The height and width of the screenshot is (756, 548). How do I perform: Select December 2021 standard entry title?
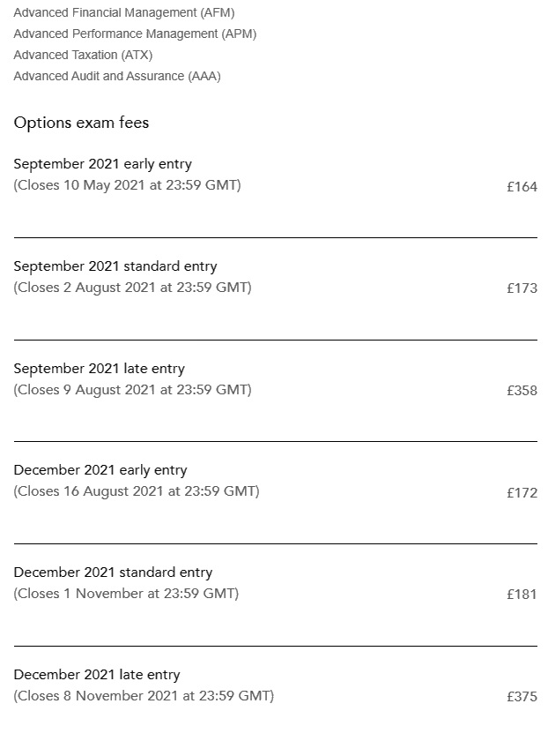[x=113, y=573]
